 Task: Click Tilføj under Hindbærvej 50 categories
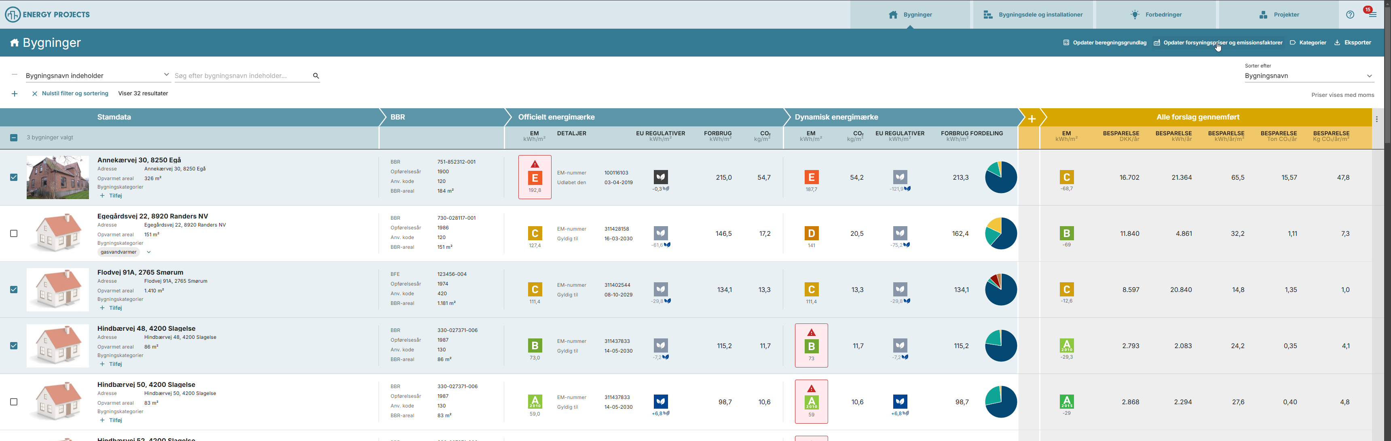(111, 420)
